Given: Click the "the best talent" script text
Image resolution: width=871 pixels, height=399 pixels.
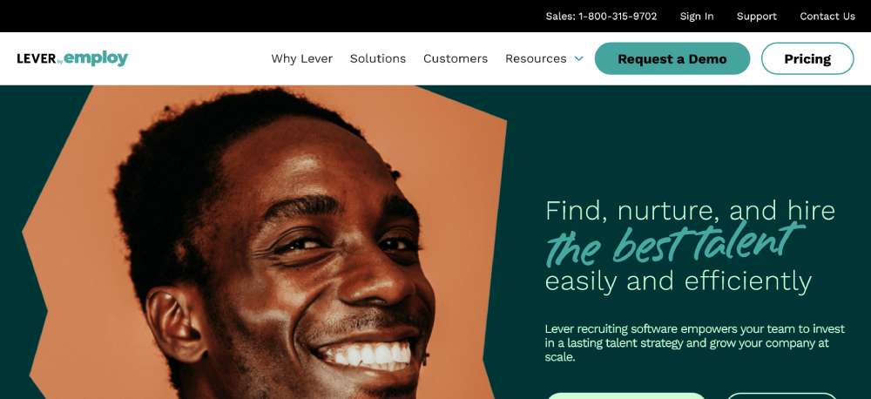Looking at the screenshot, I should tap(674, 243).
